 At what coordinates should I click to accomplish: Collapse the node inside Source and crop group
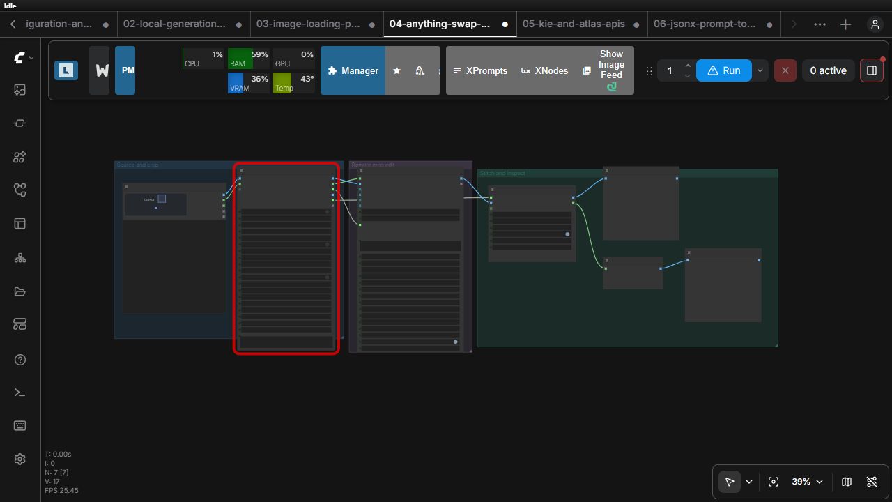tap(126, 187)
